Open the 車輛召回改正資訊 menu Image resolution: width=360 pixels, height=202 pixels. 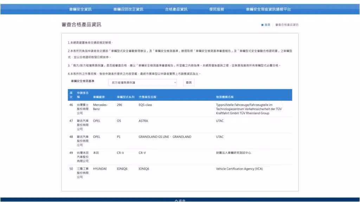(128, 9)
